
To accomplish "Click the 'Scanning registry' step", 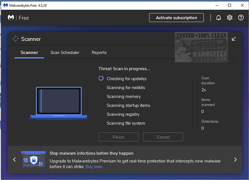I will coord(123,114).
